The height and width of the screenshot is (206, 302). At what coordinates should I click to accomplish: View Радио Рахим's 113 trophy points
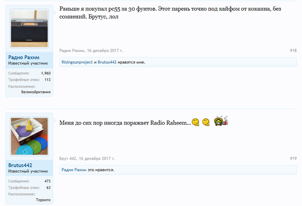(x=47, y=80)
